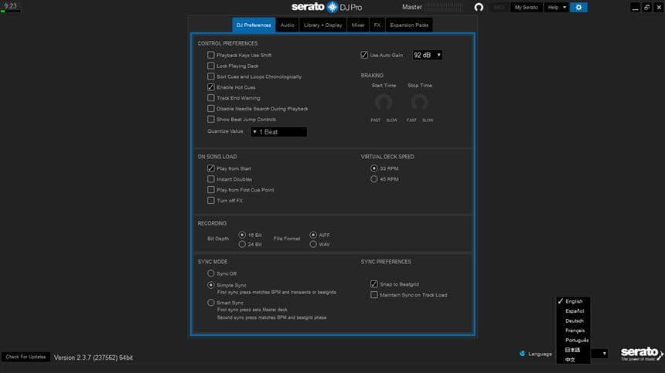Image resolution: width=665 pixels, height=373 pixels.
Task: Choose 日本語 in the language list
Action: [574, 350]
